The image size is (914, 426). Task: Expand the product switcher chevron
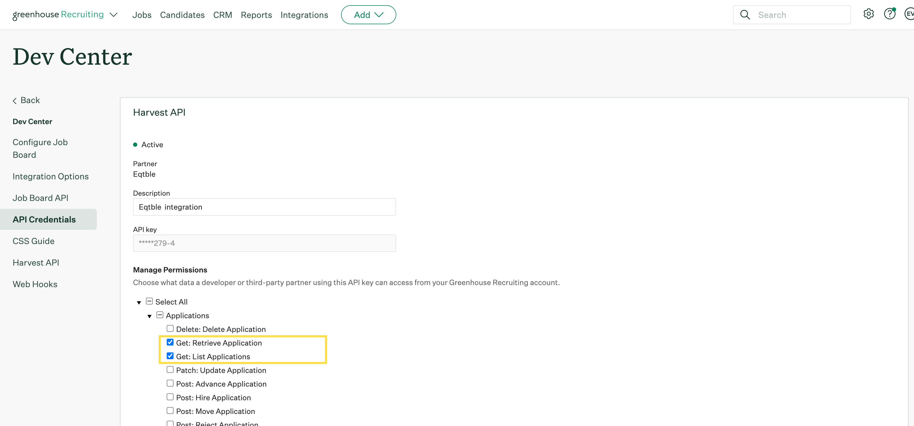click(x=114, y=15)
